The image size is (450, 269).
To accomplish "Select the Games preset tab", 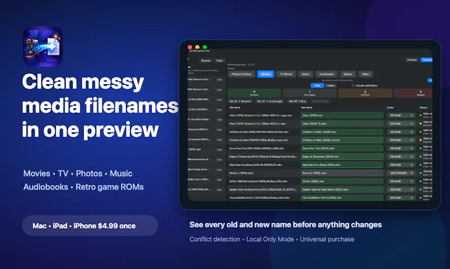I will coord(348,74).
